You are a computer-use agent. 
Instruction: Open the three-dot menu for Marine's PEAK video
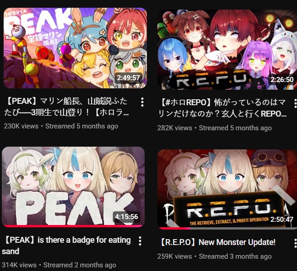click(142, 102)
